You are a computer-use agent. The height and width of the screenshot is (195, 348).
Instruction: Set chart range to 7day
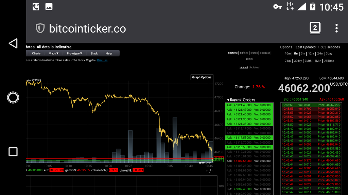pos(288,61)
